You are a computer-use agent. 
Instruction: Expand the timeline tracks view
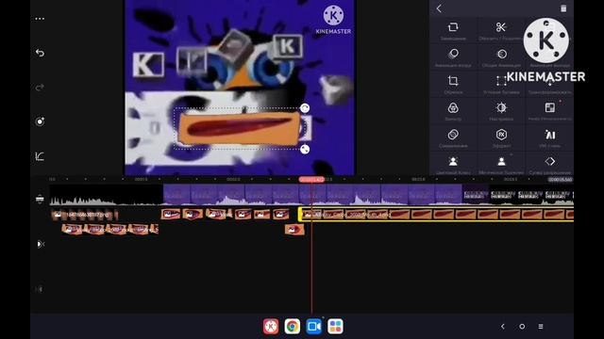pyautogui.click(x=40, y=199)
